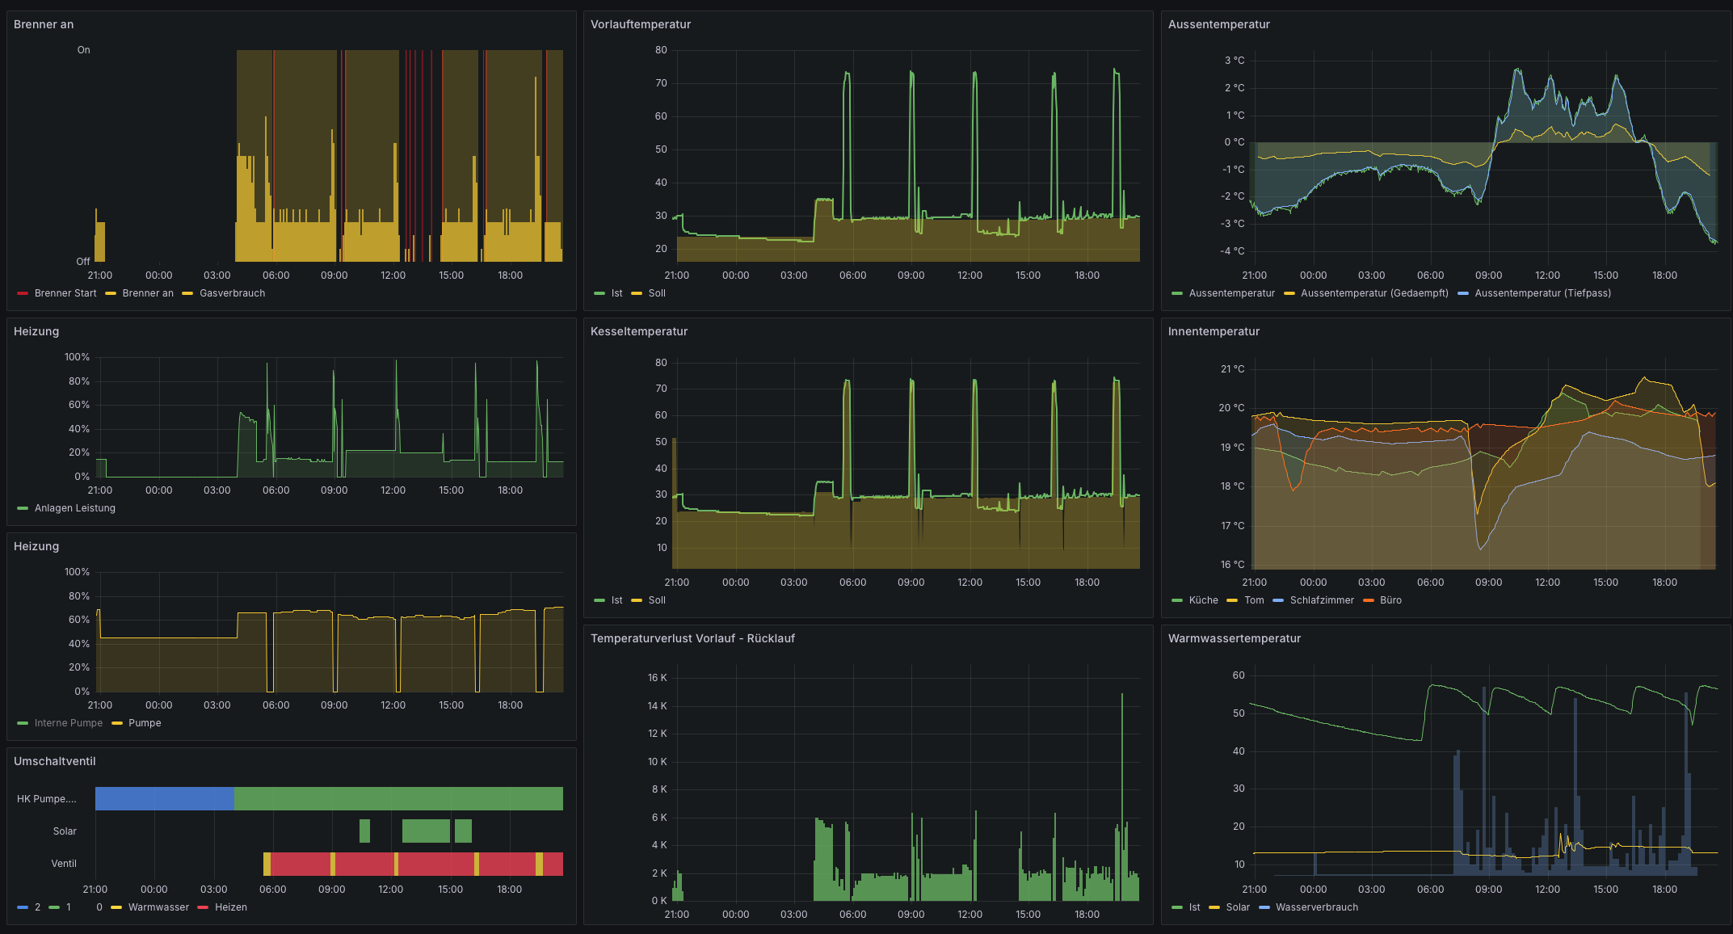The width and height of the screenshot is (1733, 934).
Task: Toggle Wasserverbrauch legend series
Action: coord(1317,907)
